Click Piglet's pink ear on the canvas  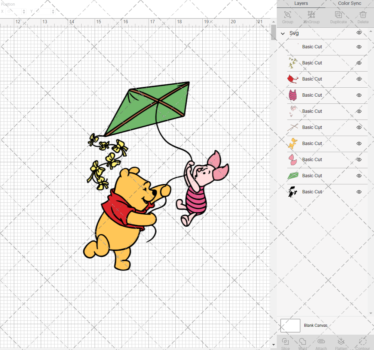[x=215, y=160]
